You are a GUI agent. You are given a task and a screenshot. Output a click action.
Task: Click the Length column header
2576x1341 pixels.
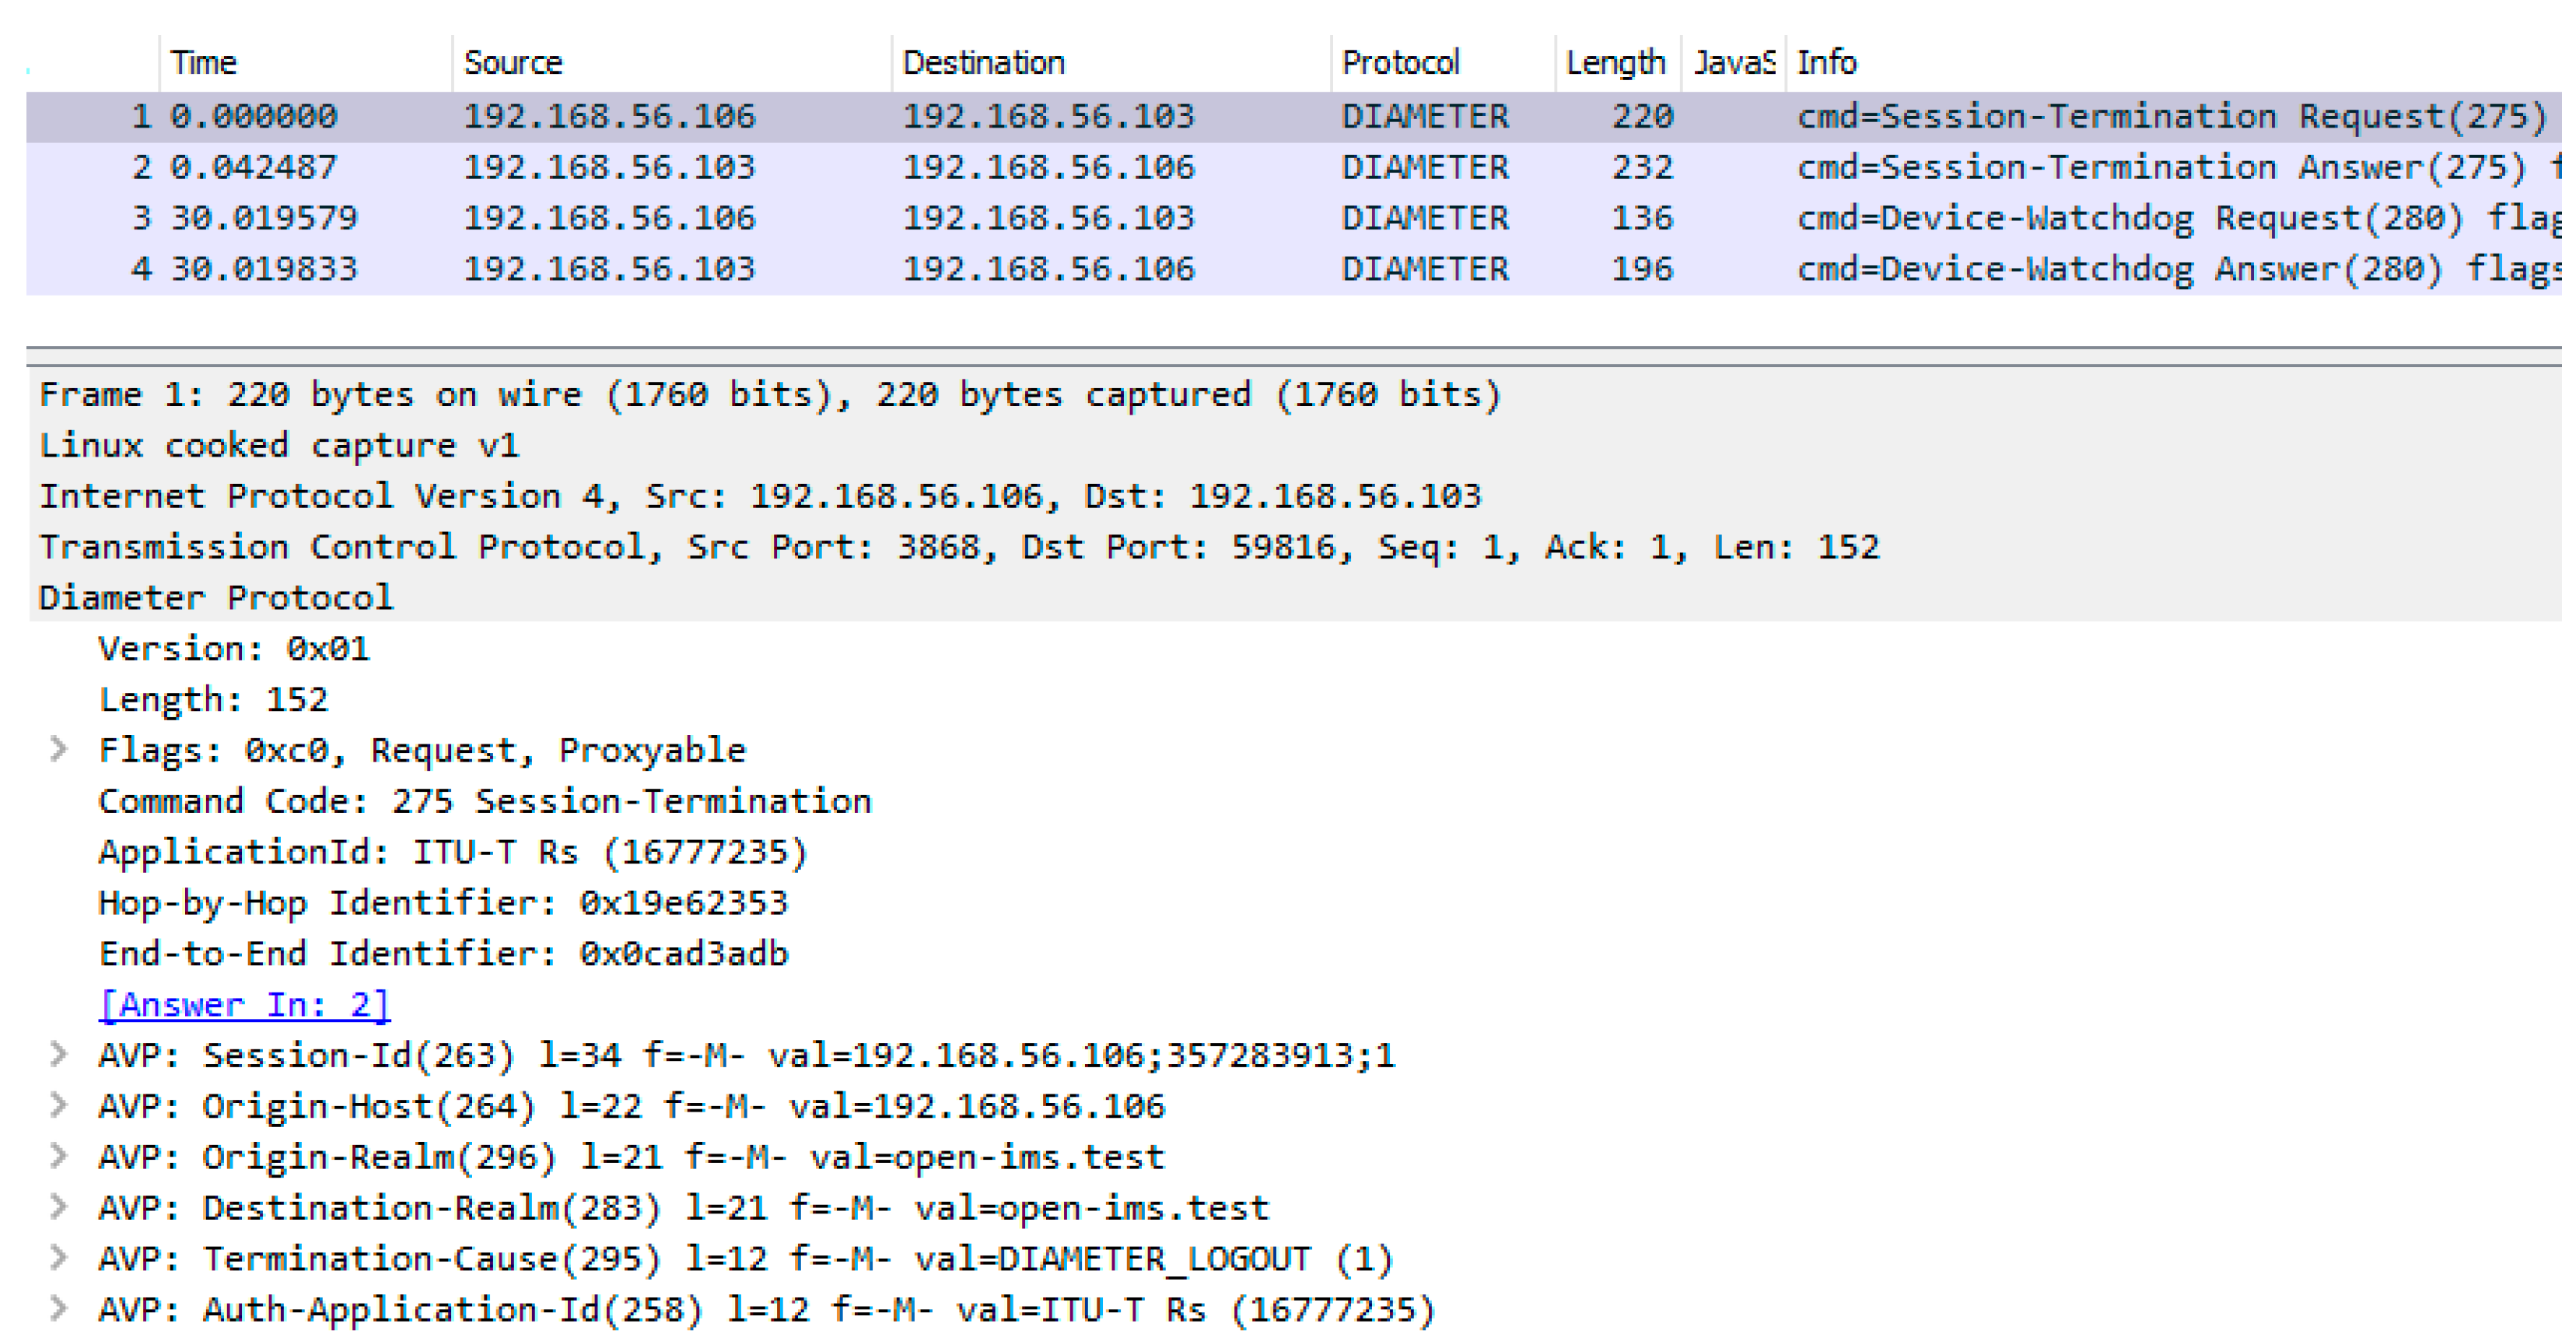click(1615, 63)
